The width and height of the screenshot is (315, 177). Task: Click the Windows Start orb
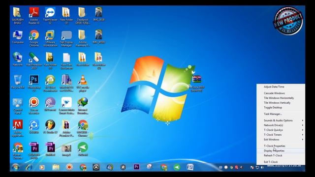[x=15, y=167]
